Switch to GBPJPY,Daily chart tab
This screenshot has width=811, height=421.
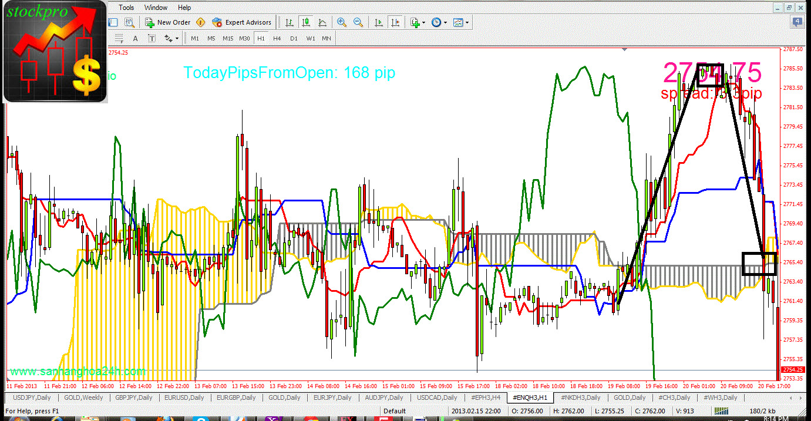(x=134, y=398)
